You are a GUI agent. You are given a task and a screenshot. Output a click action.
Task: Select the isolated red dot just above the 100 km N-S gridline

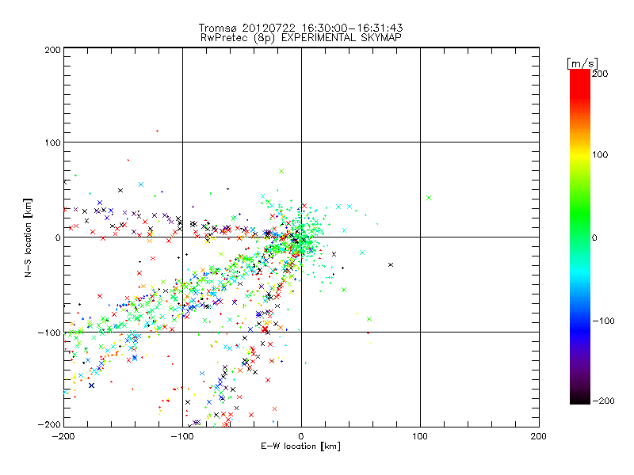coord(157,131)
